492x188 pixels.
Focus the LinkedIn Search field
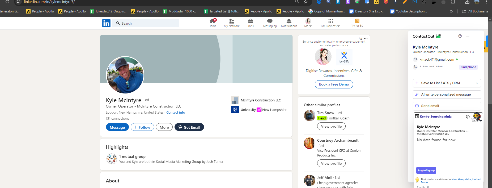pyautogui.click(x=146, y=23)
